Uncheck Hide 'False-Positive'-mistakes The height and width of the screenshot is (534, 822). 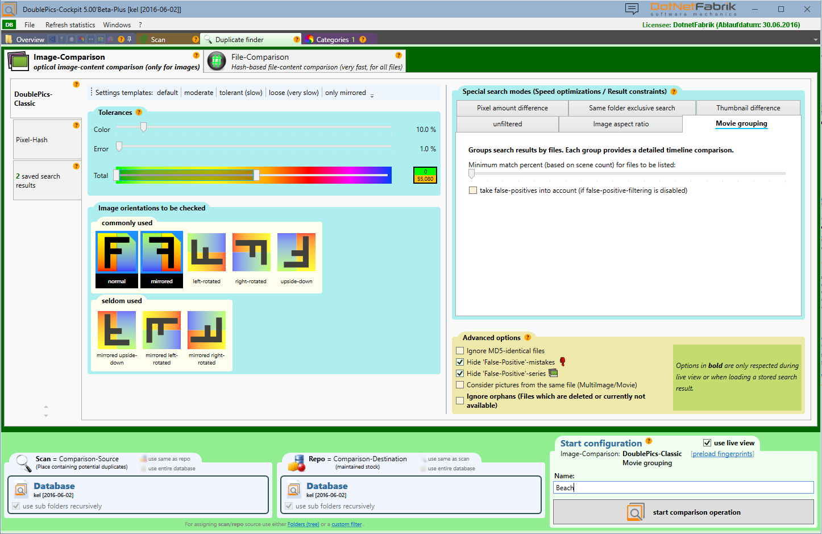click(460, 362)
